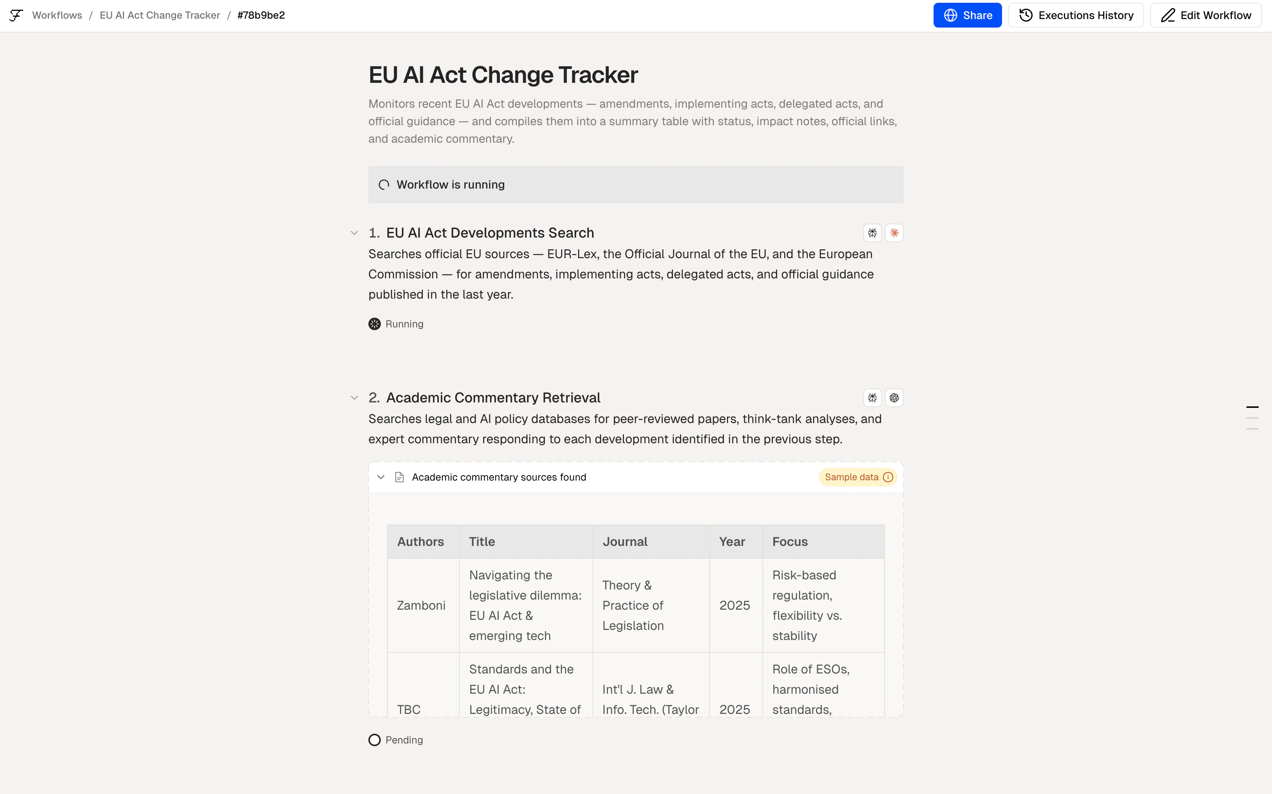Viewport: 1272px width, 794px height.
Task: Click the OpenAI icon on step 2
Action: (894, 397)
